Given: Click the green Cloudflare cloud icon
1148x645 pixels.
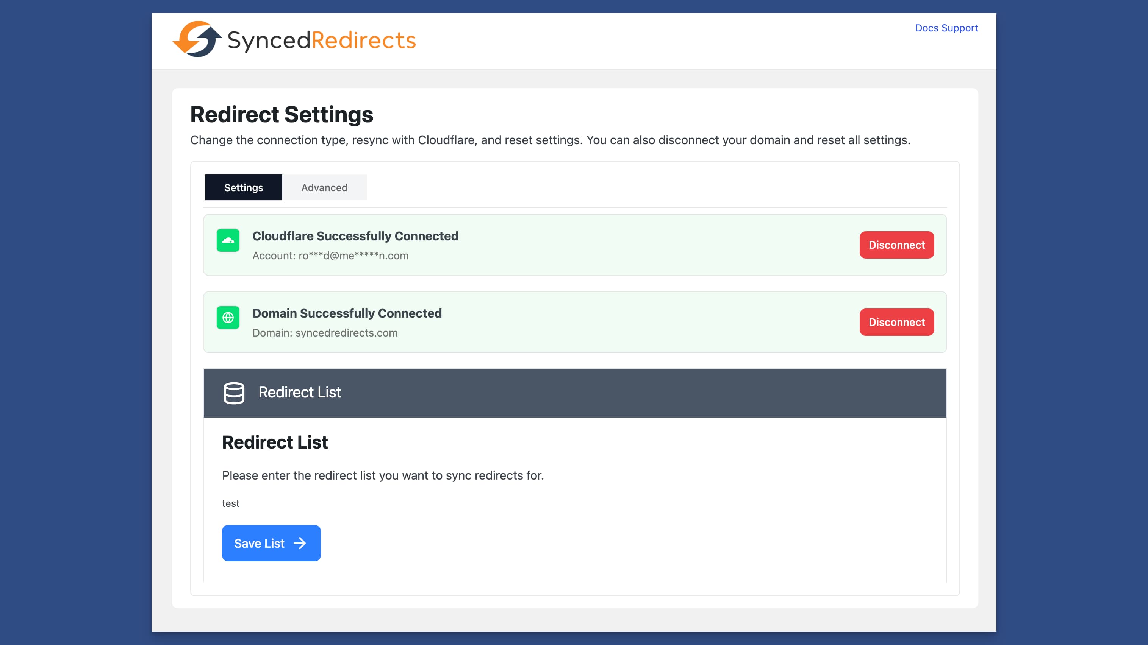Looking at the screenshot, I should (228, 240).
